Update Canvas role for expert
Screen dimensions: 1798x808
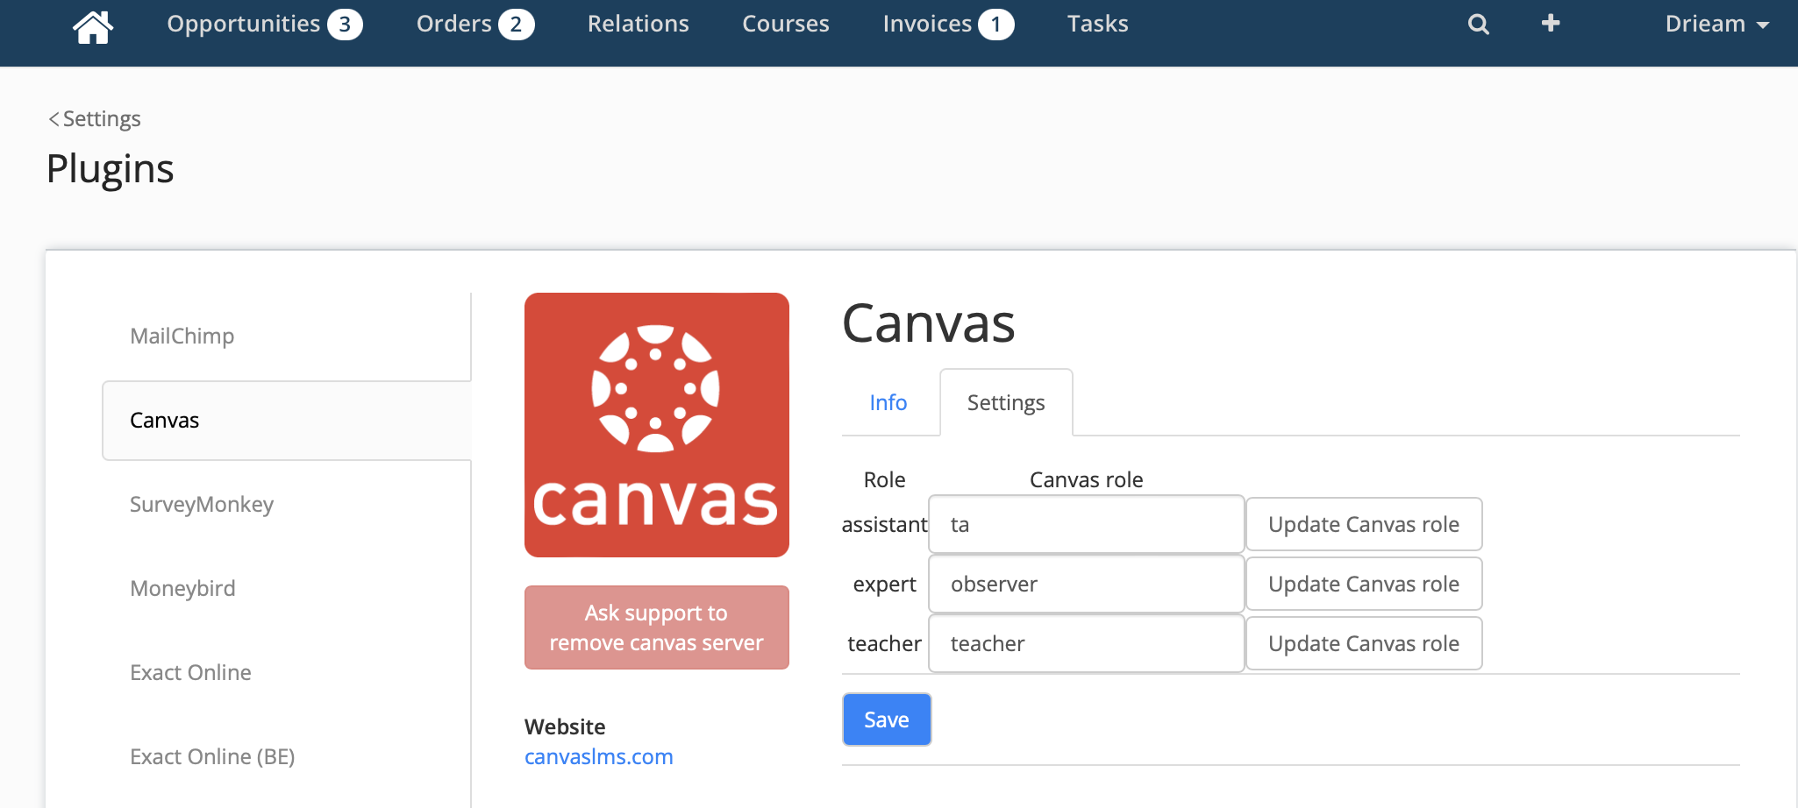click(1364, 584)
